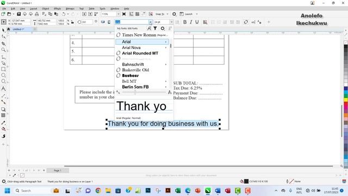Viewport: 348px width, 196px height.
Task: Open the zoom level dropdown
Action: click(x=119, y=14)
